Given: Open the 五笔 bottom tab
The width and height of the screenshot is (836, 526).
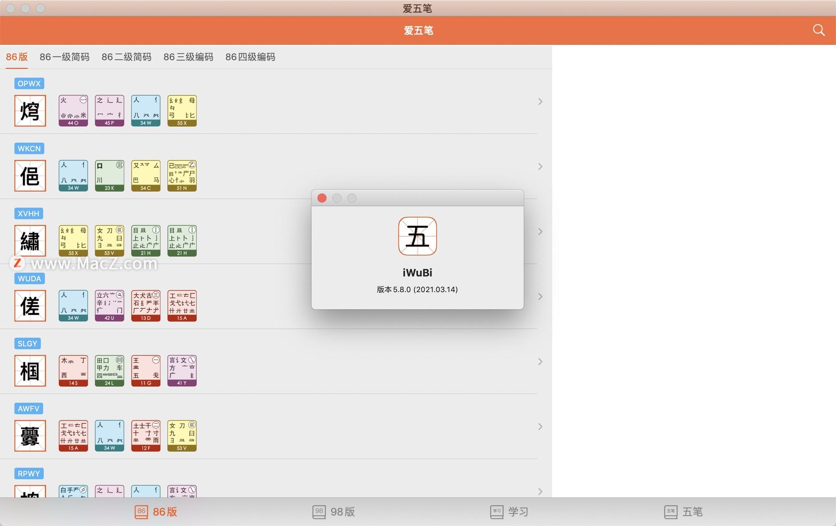Looking at the screenshot, I should 684,512.
